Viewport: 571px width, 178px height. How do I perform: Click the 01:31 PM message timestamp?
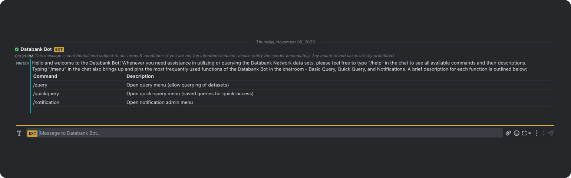click(24, 56)
